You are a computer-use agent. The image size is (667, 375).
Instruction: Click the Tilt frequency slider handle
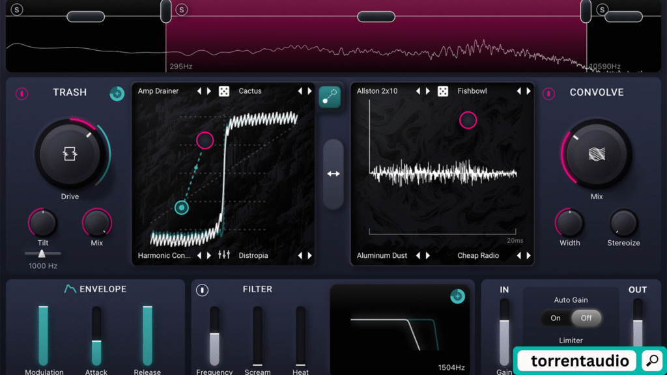pyautogui.click(x=42, y=254)
